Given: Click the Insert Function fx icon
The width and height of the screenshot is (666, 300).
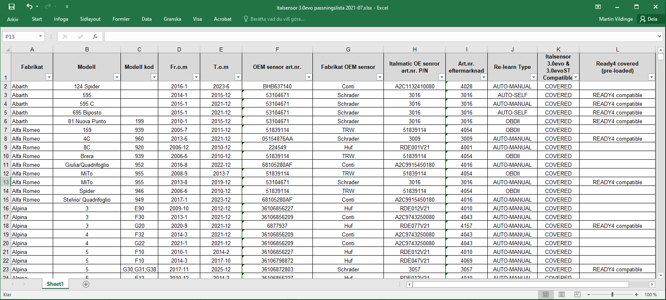Looking at the screenshot, I should (x=95, y=37).
